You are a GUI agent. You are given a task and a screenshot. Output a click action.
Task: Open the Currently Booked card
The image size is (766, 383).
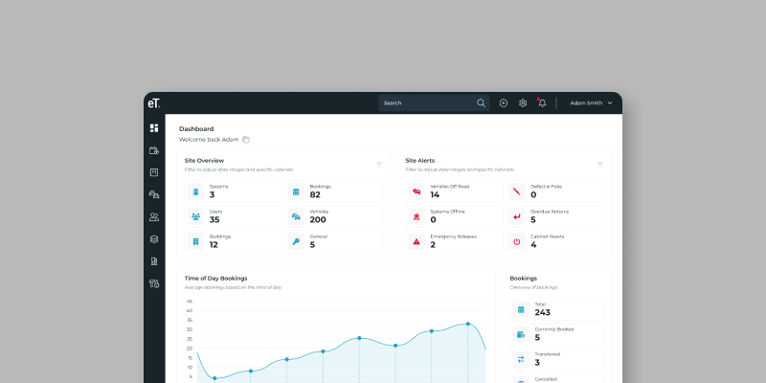(557, 334)
